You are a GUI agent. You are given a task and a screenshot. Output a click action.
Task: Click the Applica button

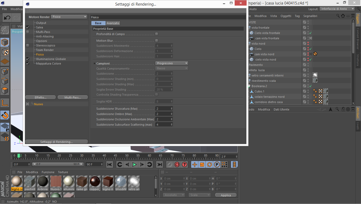tap(226, 195)
